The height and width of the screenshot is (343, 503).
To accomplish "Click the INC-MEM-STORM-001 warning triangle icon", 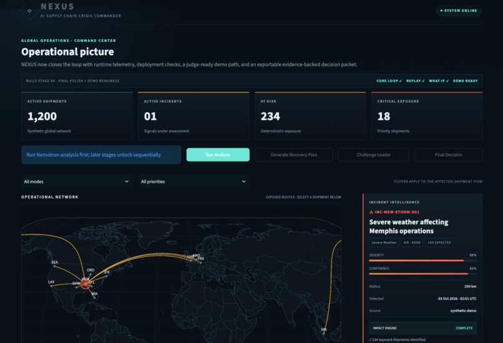I will [371, 212].
